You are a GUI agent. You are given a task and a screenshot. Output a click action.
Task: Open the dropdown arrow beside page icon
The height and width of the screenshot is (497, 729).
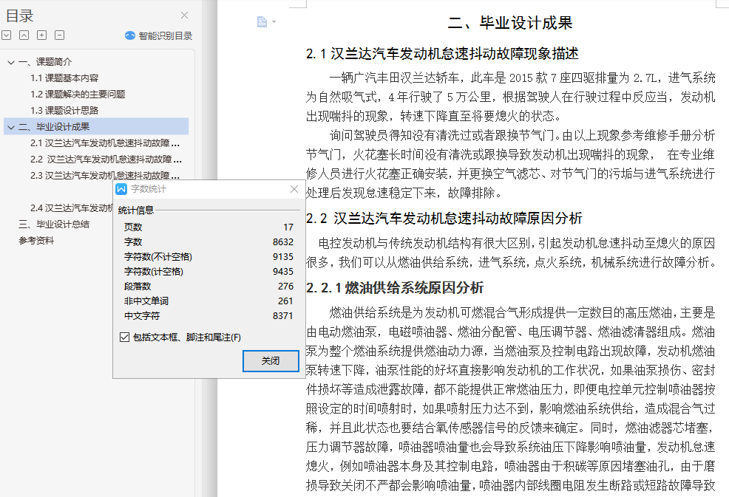[x=274, y=22]
